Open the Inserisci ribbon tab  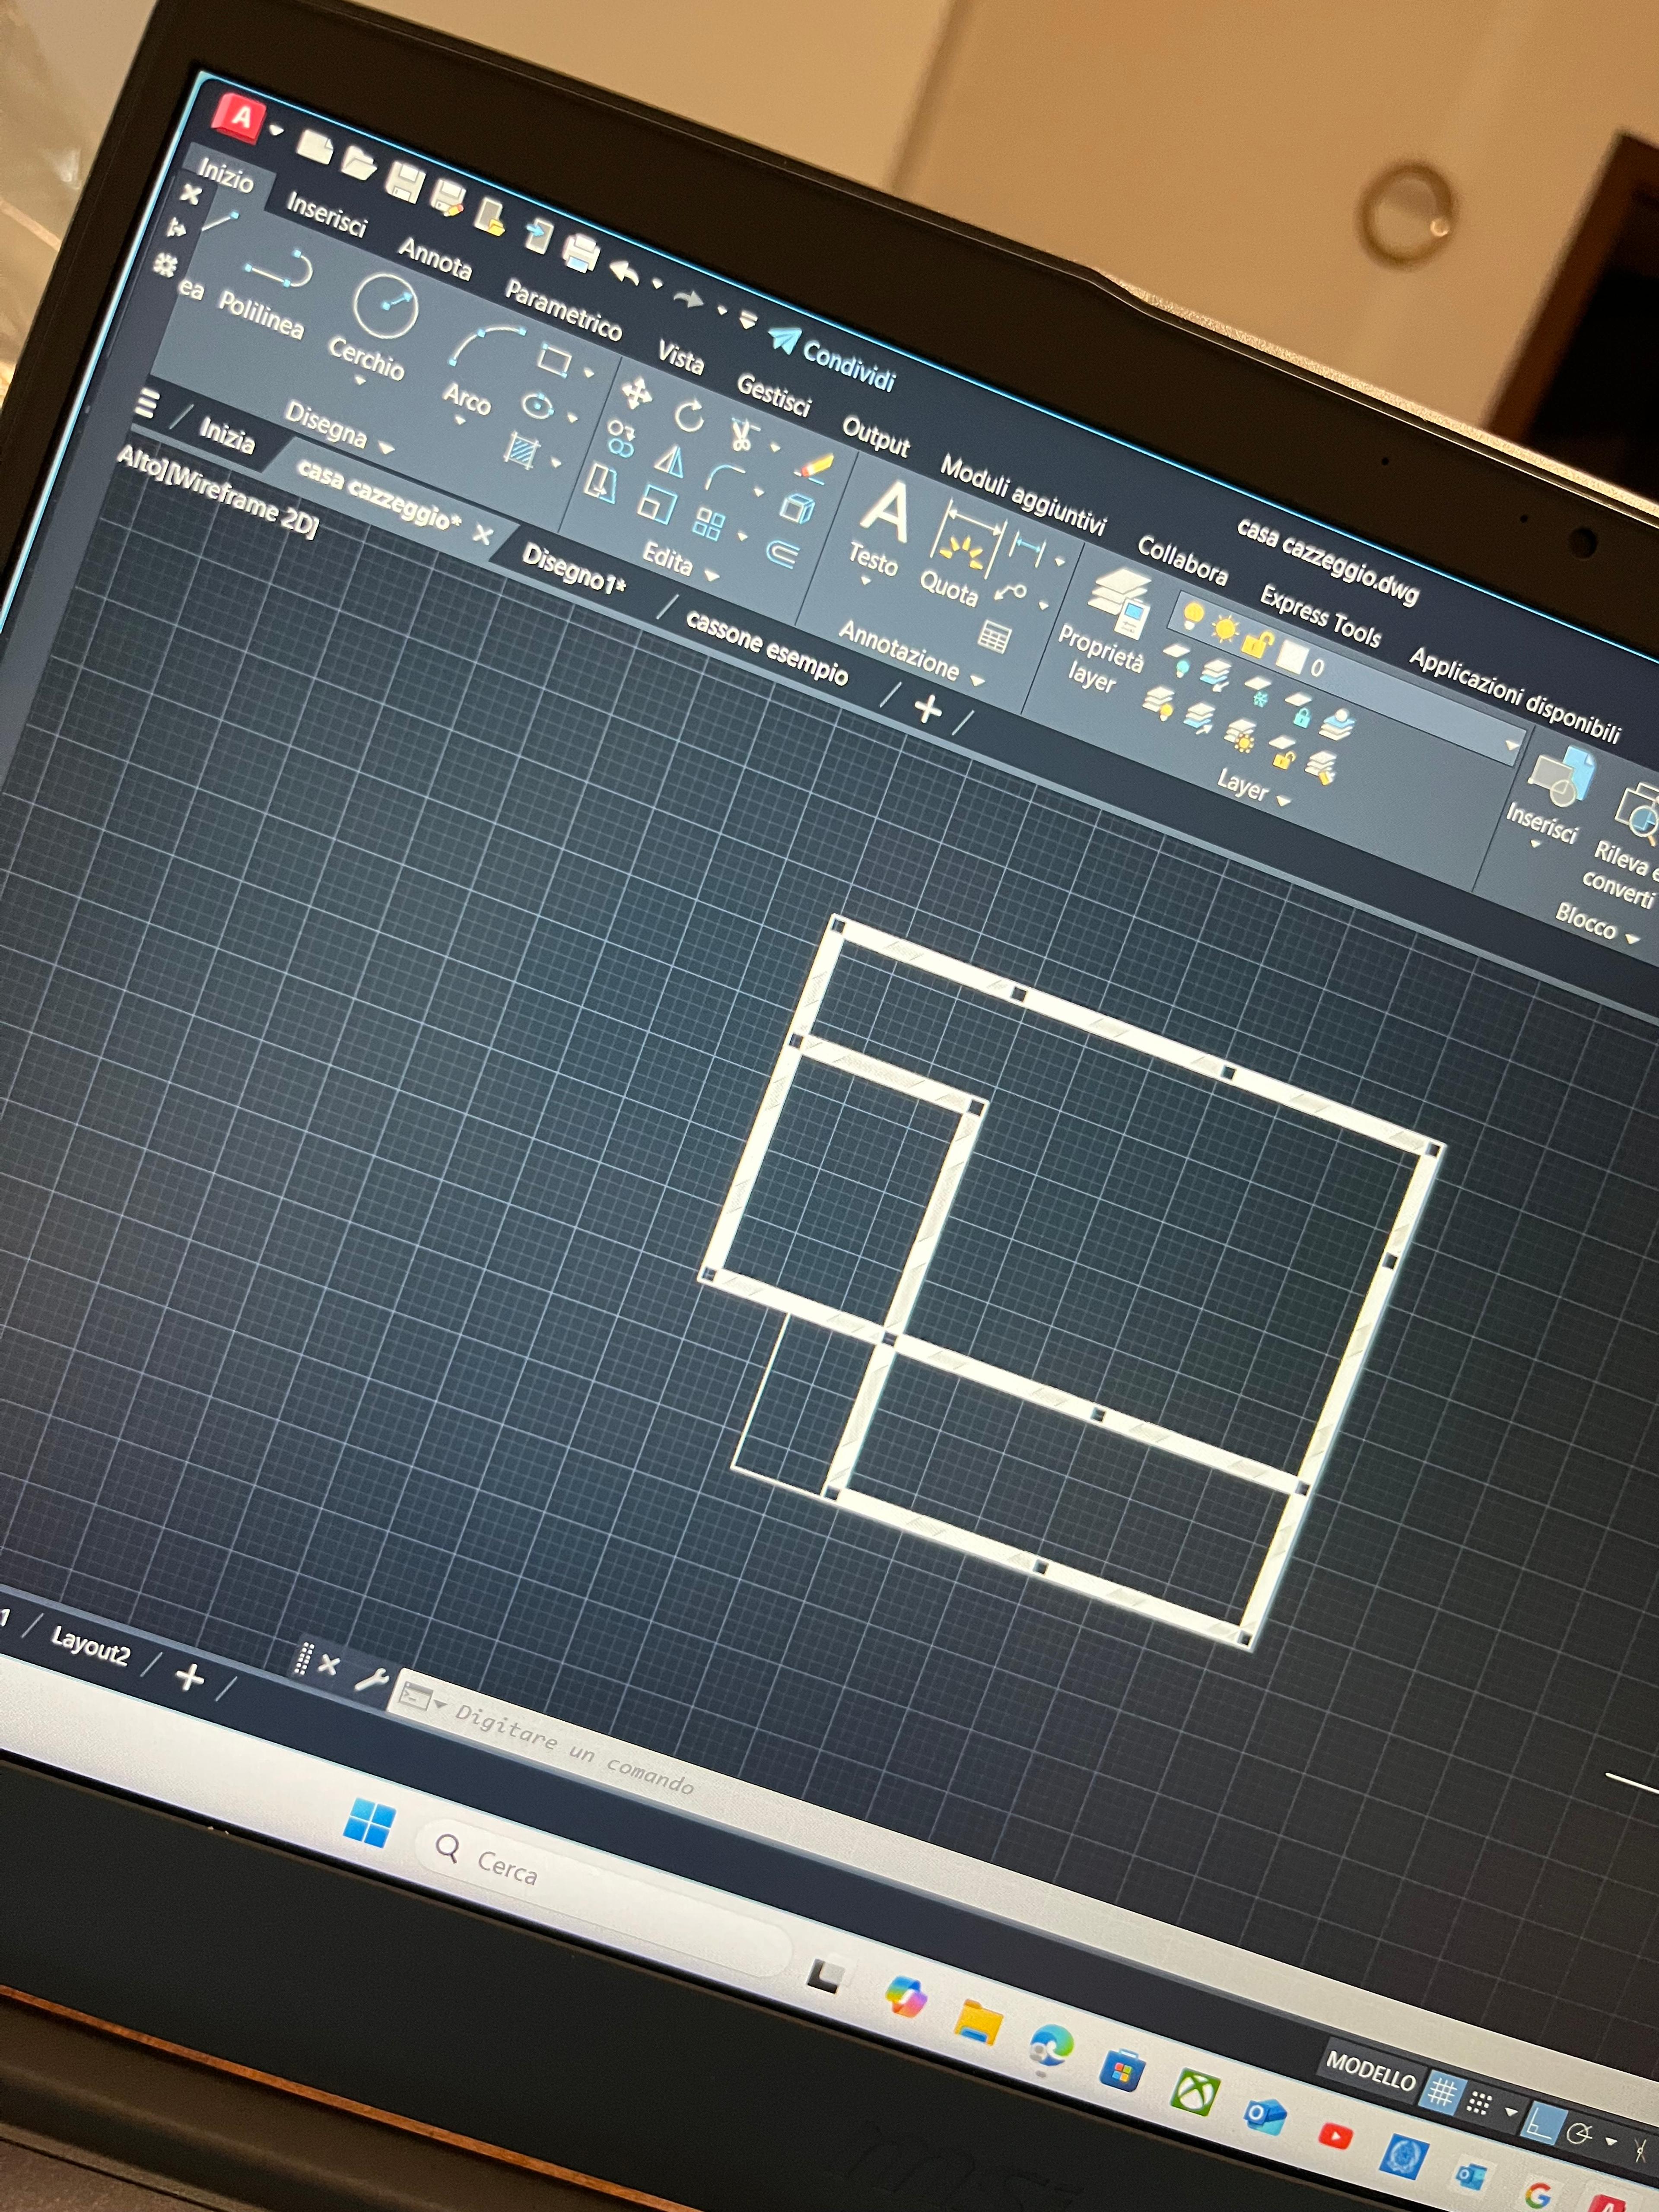tap(326, 213)
